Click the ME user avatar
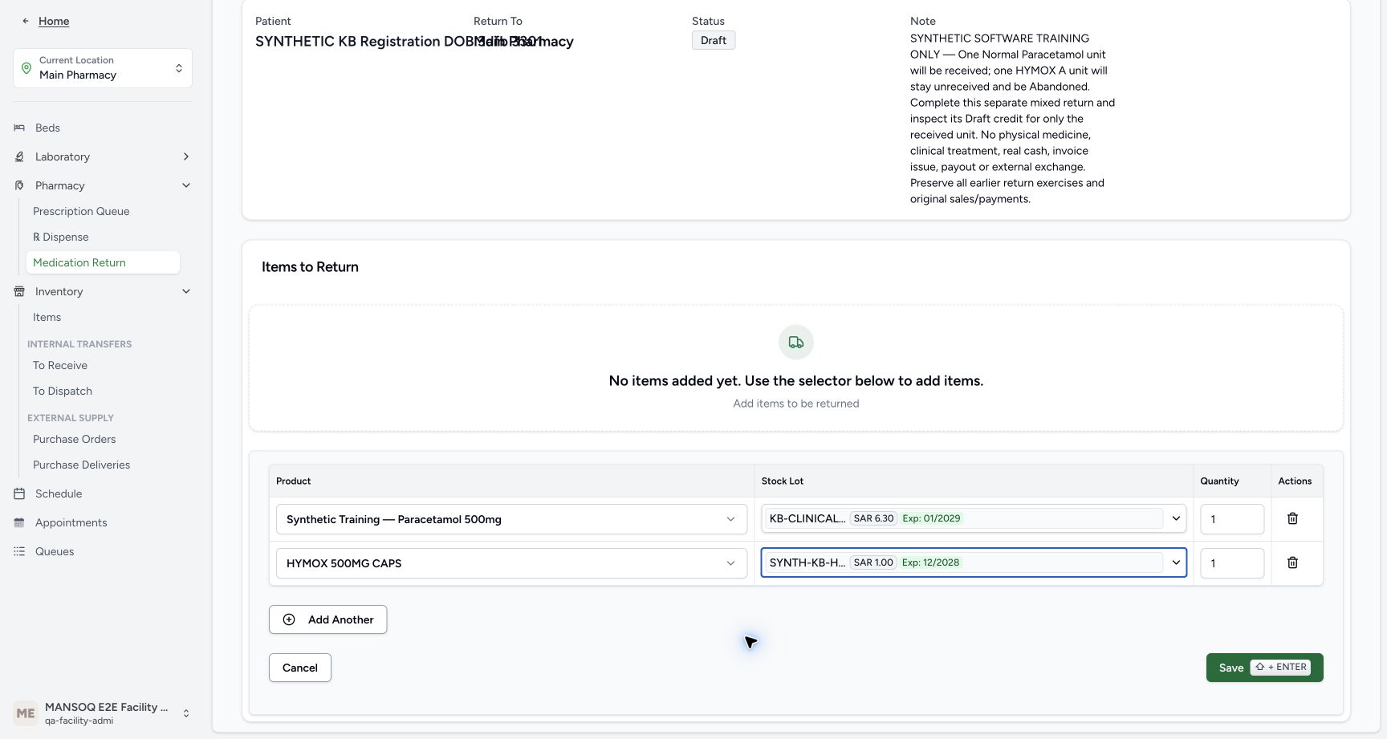 (x=26, y=713)
